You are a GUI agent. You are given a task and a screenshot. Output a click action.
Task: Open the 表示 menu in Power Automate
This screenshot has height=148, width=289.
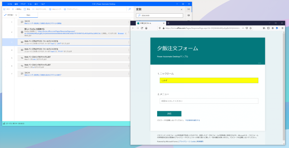click(36, 4)
